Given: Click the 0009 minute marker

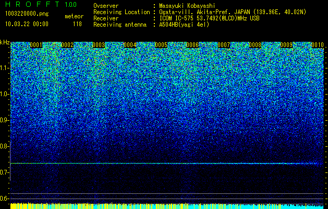Looking at the screenshot, I should tap(286, 45).
